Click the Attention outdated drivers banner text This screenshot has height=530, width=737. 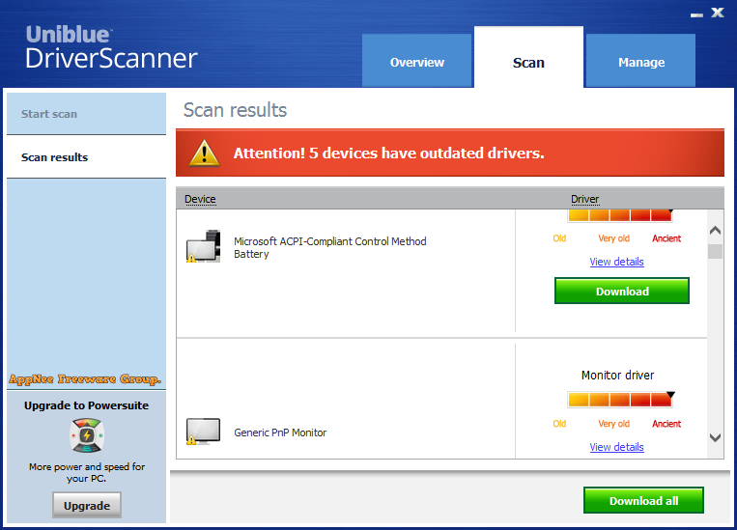[388, 153]
